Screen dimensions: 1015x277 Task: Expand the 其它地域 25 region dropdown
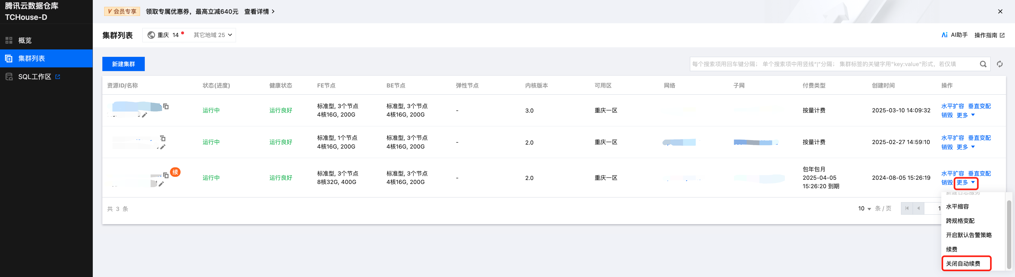(213, 35)
